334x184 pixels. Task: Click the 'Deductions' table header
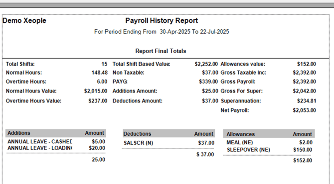pyautogui.click(x=137, y=134)
